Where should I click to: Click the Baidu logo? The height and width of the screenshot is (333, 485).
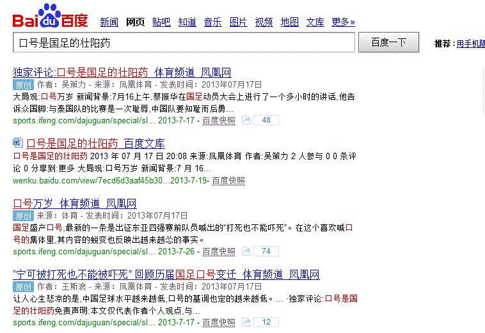pos(50,17)
